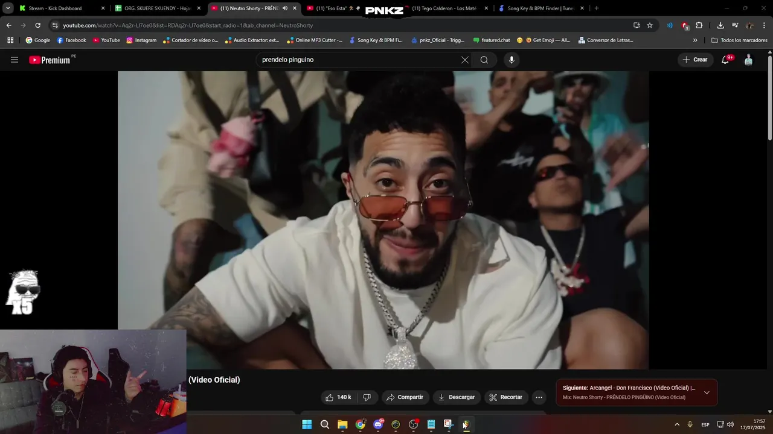
Task: Open the clock showing 17:57
Action: click(x=753, y=424)
